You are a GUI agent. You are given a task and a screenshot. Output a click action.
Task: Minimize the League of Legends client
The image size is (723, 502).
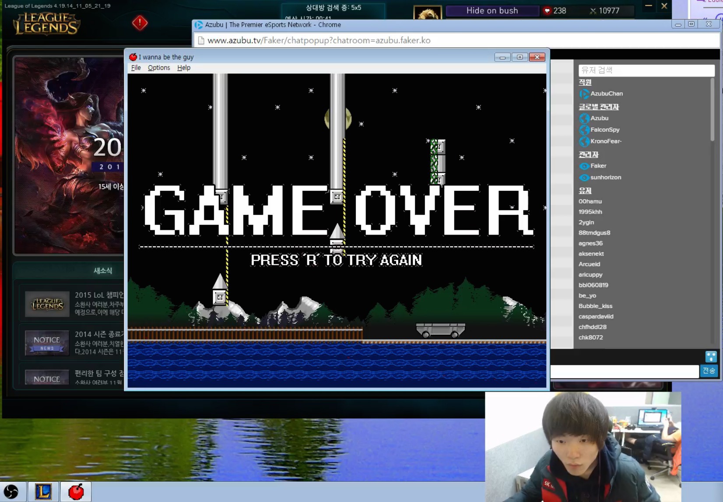[x=649, y=6]
